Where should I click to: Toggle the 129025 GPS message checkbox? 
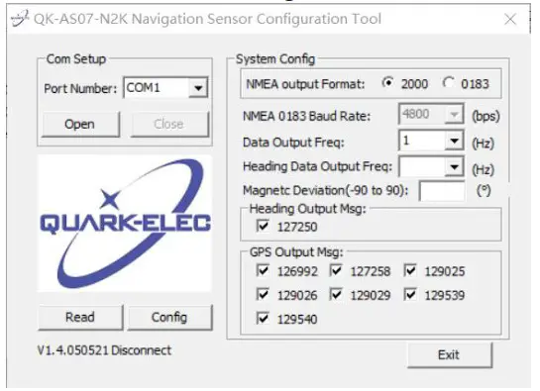point(410,270)
